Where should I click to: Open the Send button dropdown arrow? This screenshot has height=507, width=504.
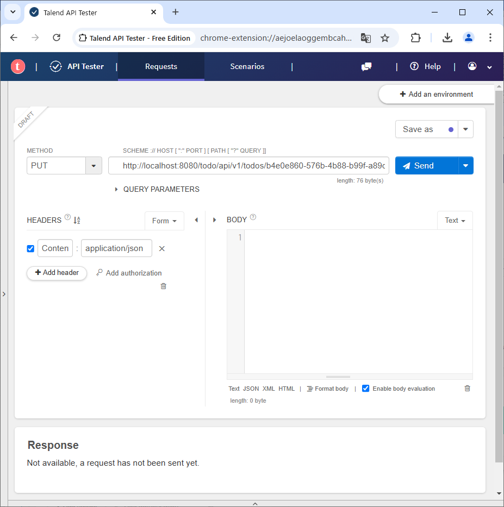(465, 166)
